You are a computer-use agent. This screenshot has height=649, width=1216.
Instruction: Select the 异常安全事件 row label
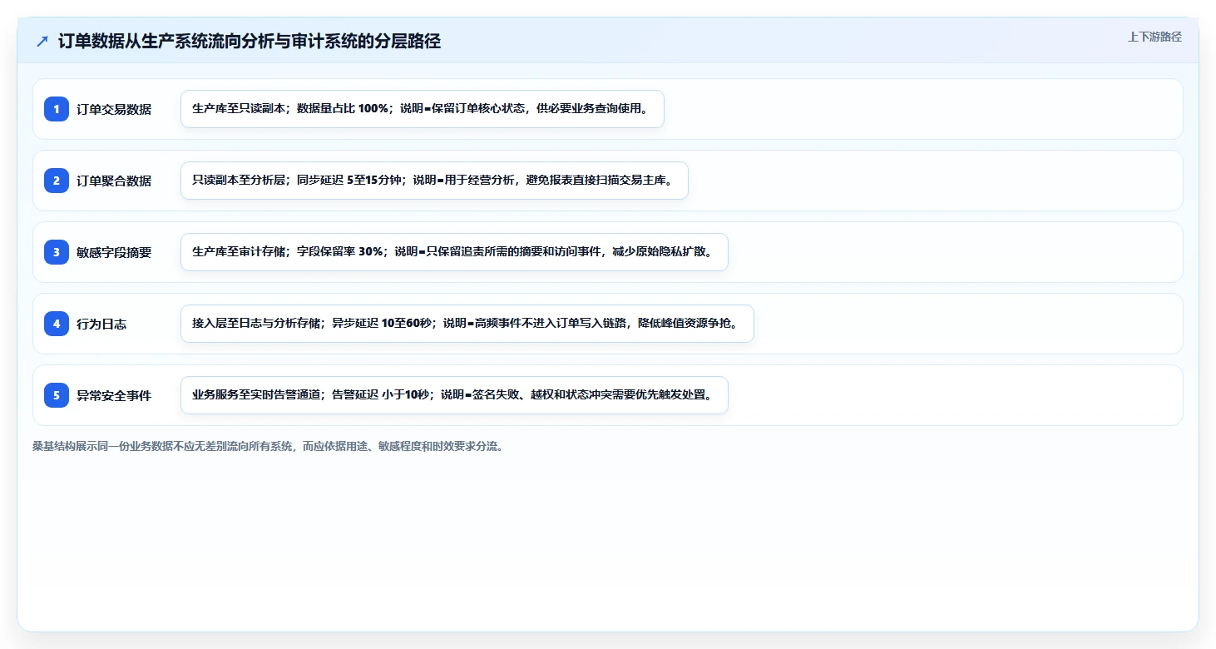pos(114,395)
